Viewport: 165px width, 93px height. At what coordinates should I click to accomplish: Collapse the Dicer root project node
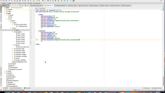(x=3, y=8)
